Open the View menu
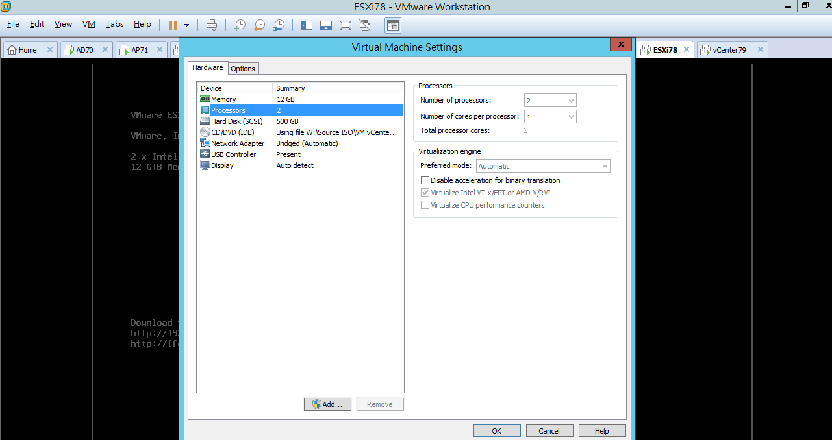Screen dimensions: 832x440 (63, 24)
